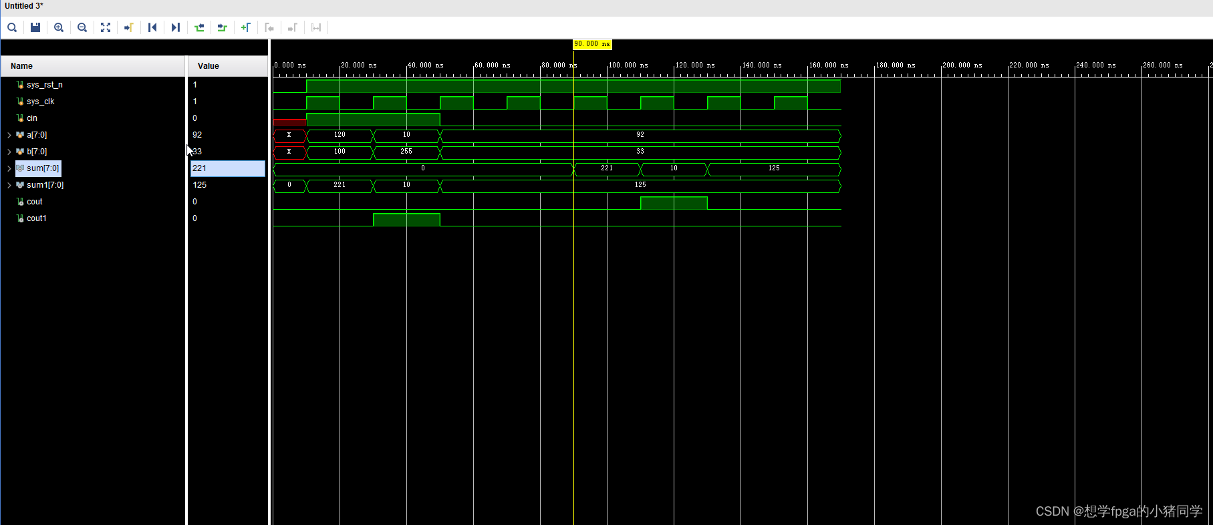Click the sum1[7:0] bus icon

click(20, 185)
